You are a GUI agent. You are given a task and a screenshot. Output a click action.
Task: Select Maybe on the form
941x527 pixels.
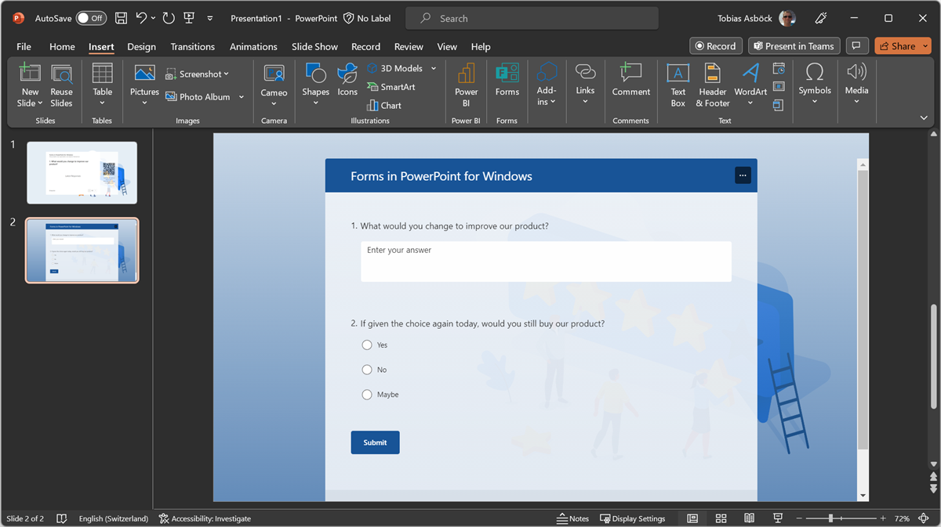[x=366, y=394]
